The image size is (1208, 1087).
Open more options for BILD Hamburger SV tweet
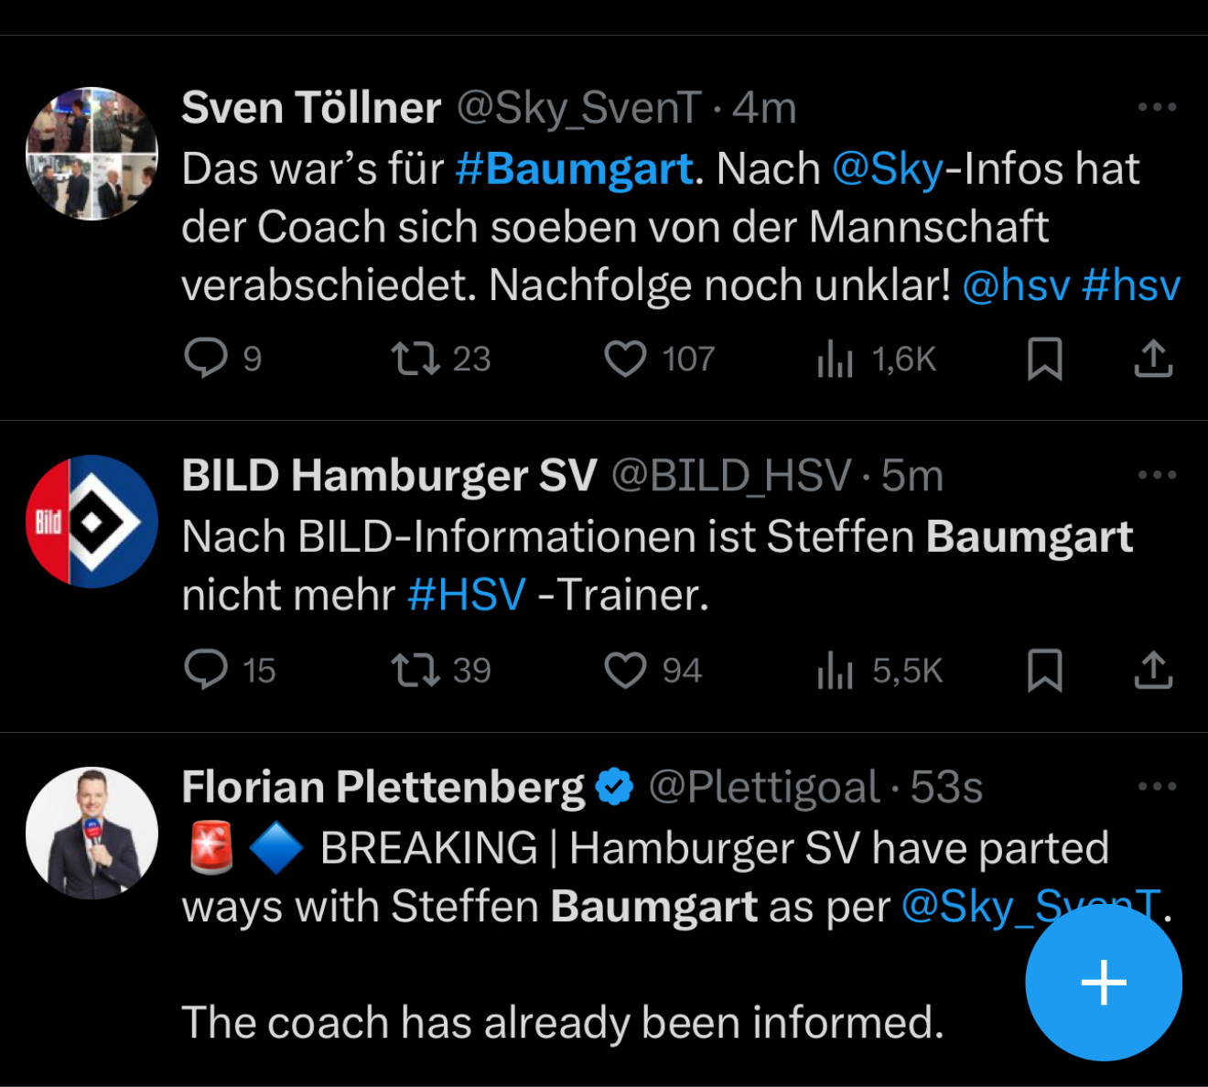1157,475
